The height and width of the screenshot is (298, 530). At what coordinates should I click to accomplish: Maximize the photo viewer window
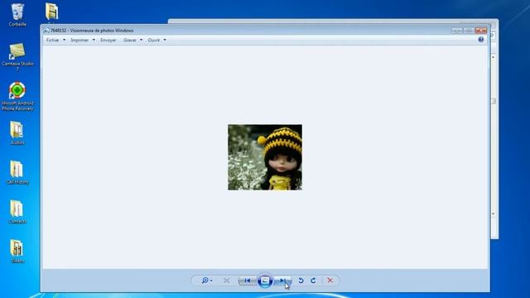tap(468, 31)
